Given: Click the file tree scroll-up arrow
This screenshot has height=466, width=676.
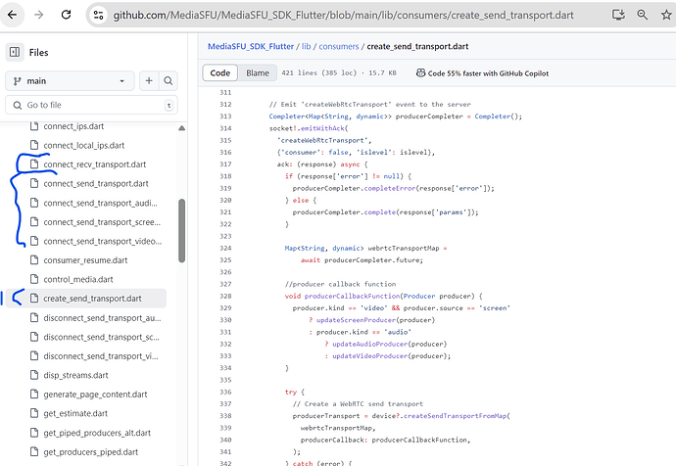Looking at the screenshot, I should point(181,128).
